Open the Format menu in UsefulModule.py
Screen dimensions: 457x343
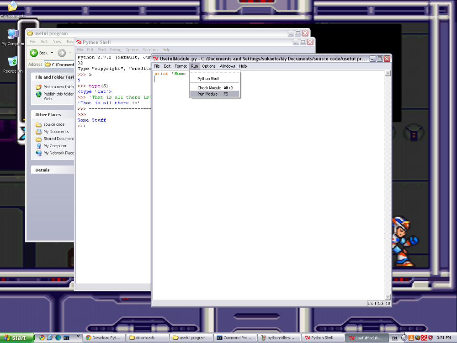pyautogui.click(x=181, y=66)
